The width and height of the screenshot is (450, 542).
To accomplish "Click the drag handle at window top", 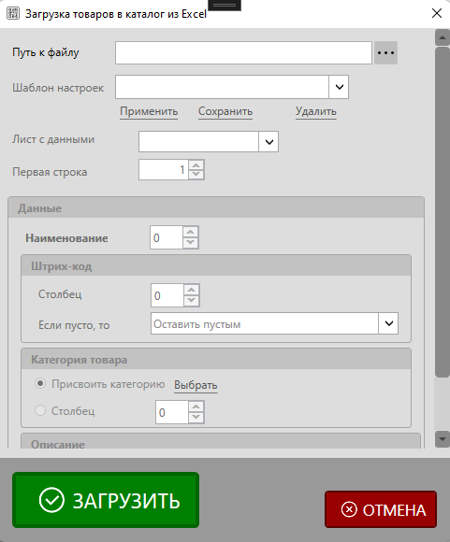I will [x=225, y=6].
